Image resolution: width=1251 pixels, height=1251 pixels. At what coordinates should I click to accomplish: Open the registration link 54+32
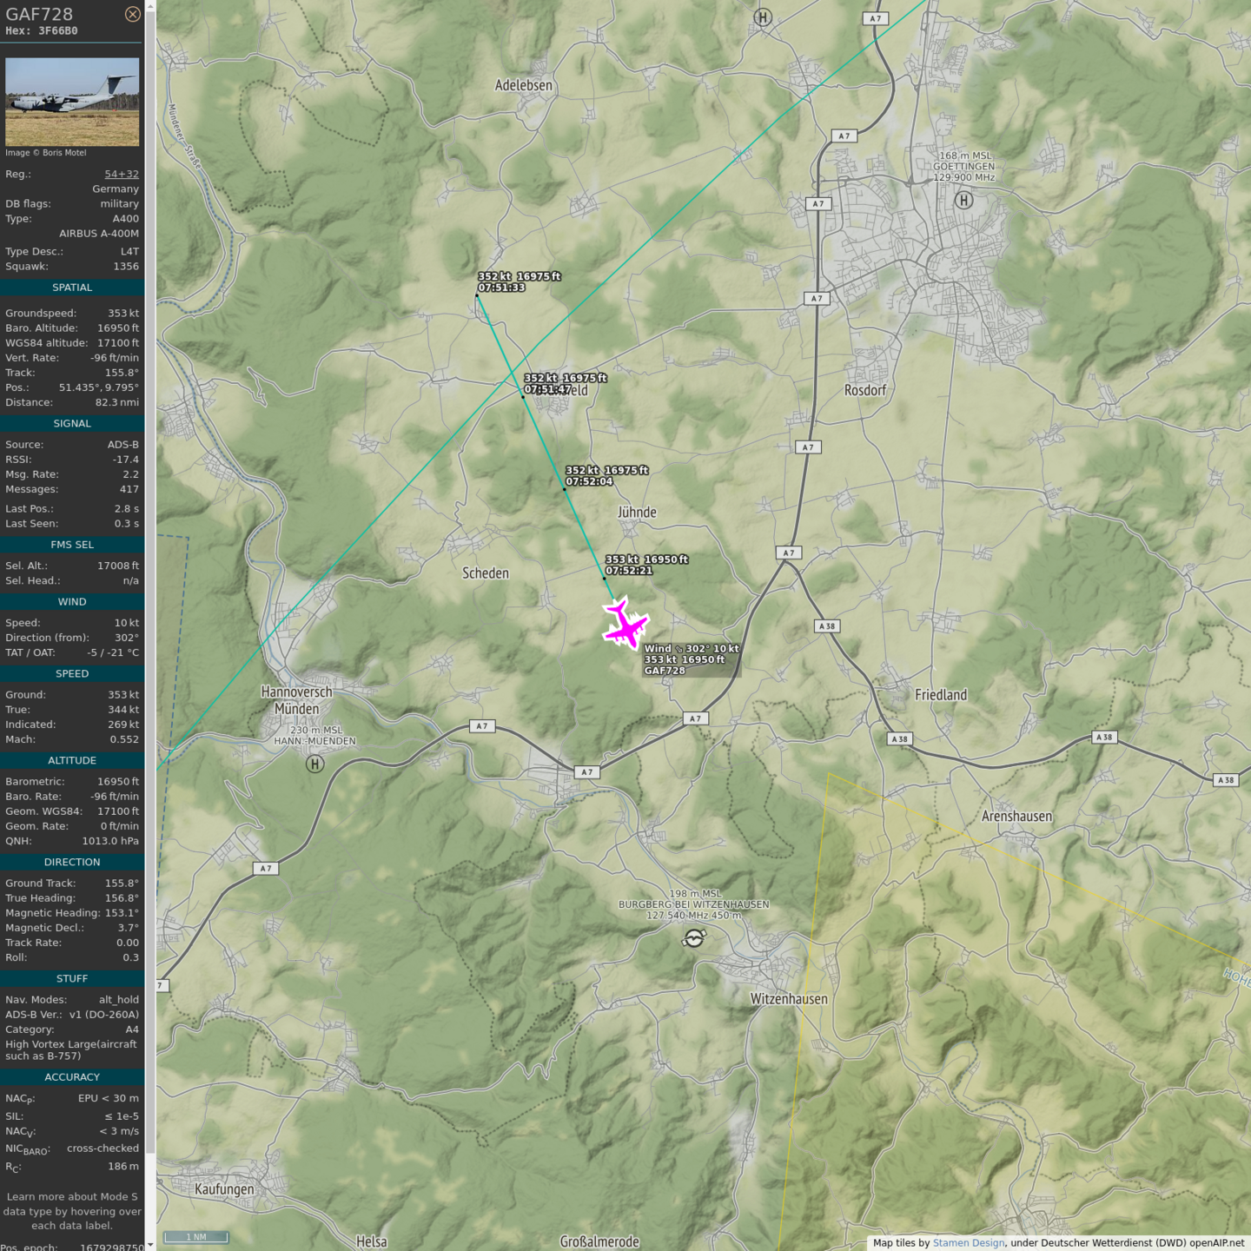coord(122,174)
